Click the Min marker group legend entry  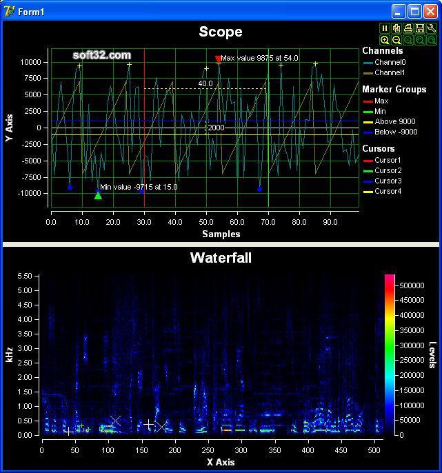click(x=374, y=111)
